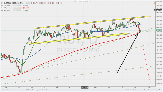
Task: Remove the MA (50, close) indicator
Action: (x=20, y=5)
